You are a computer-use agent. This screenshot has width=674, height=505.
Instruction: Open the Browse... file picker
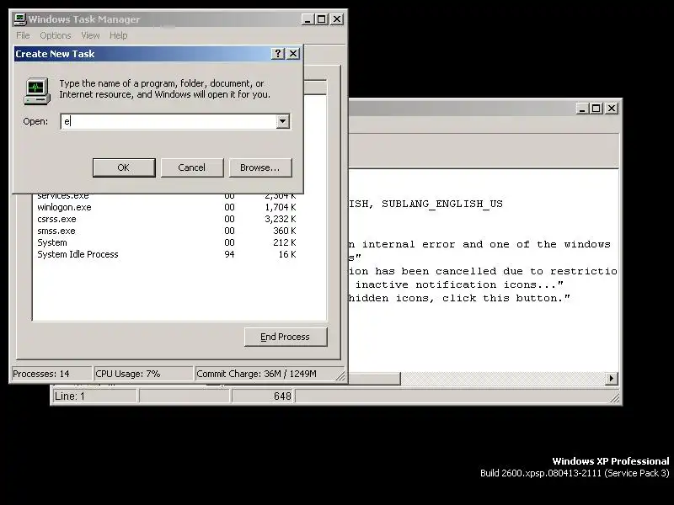click(x=260, y=167)
